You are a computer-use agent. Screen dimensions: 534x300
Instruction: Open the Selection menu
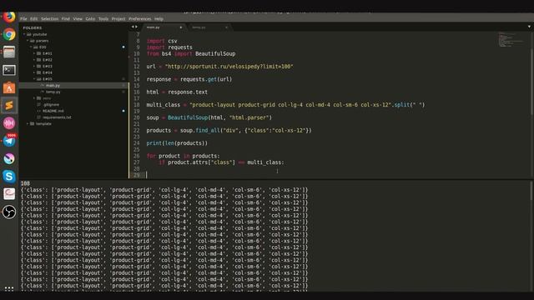pos(50,18)
